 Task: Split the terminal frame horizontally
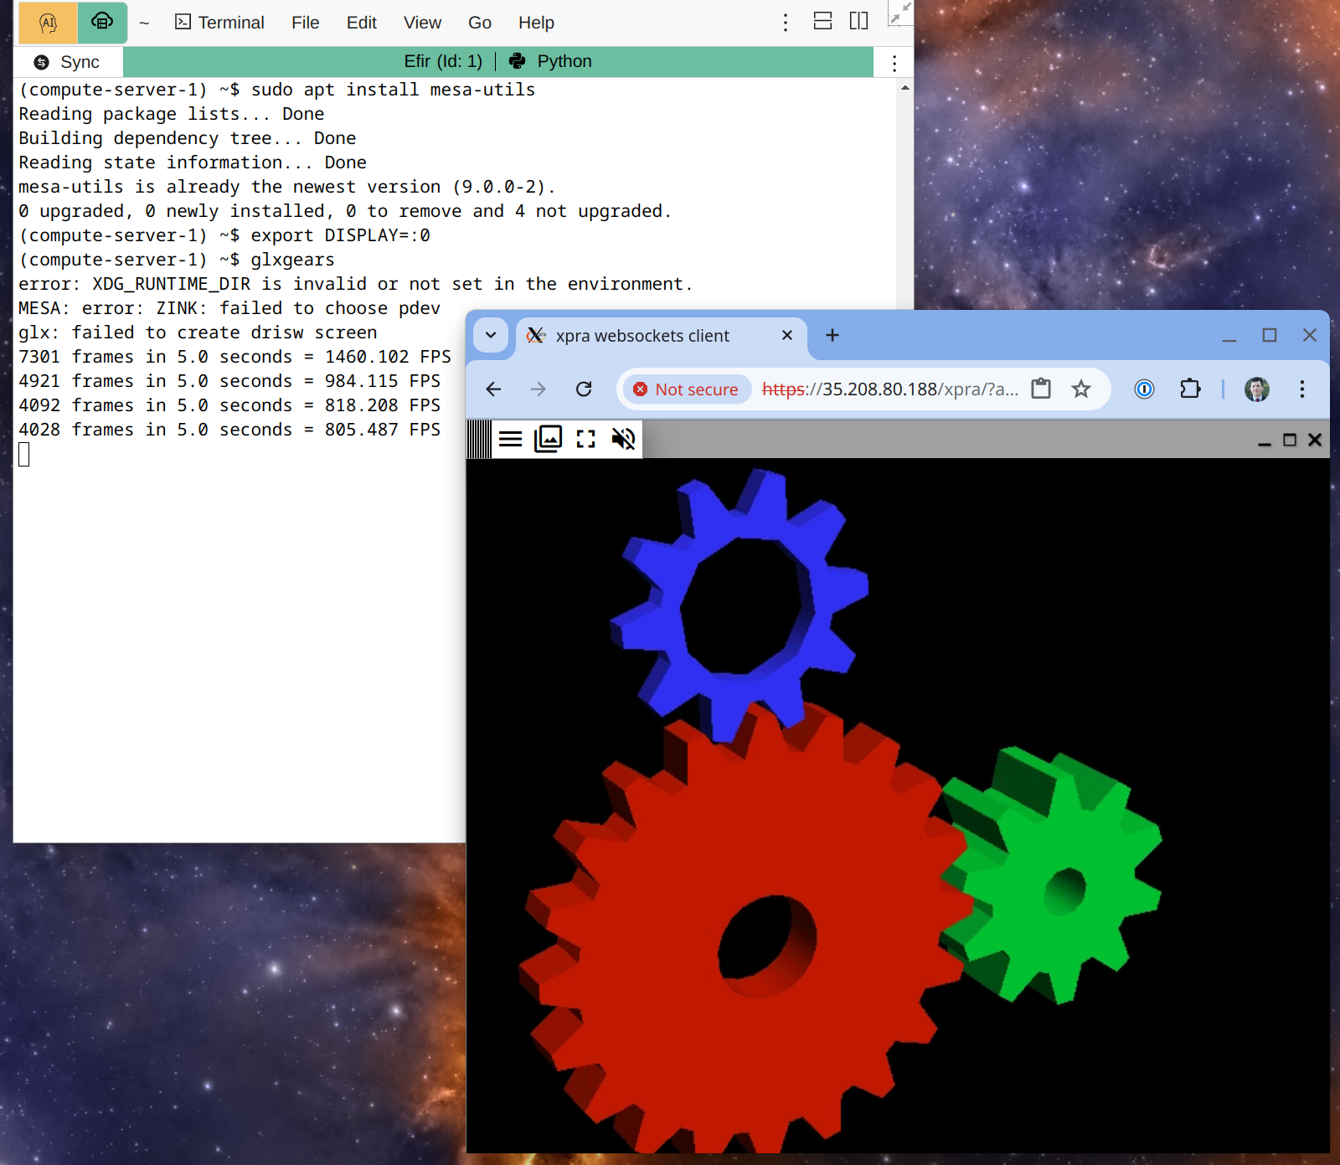point(822,22)
